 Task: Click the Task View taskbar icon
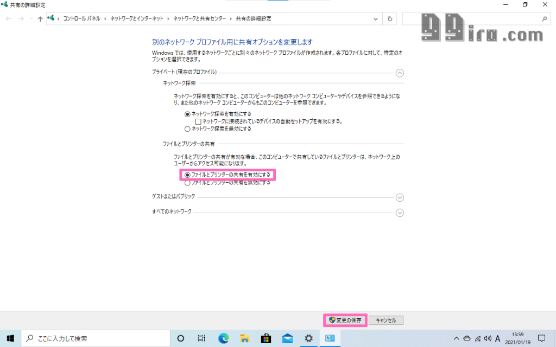click(x=201, y=338)
